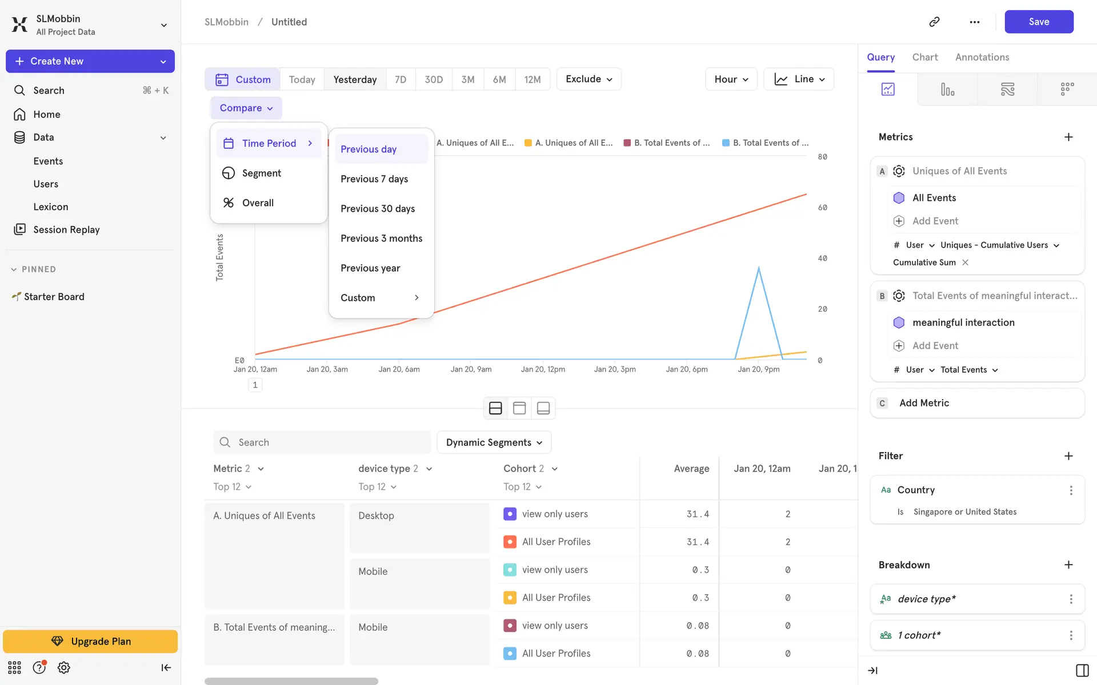Image resolution: width=1097 pixels, height=685 pixels.
Task: Expand the Dynamic Segments dropdown
Action: (494, 442)
